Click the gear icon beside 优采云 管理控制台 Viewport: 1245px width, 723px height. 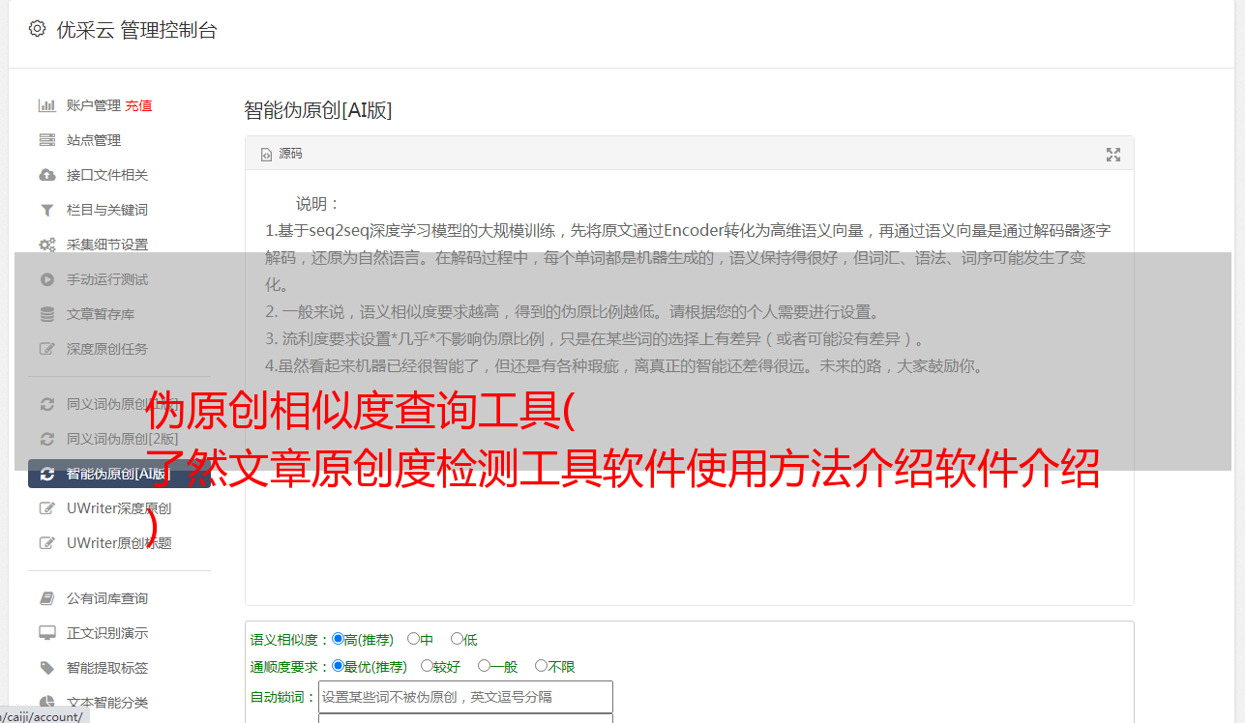(37, 29)
